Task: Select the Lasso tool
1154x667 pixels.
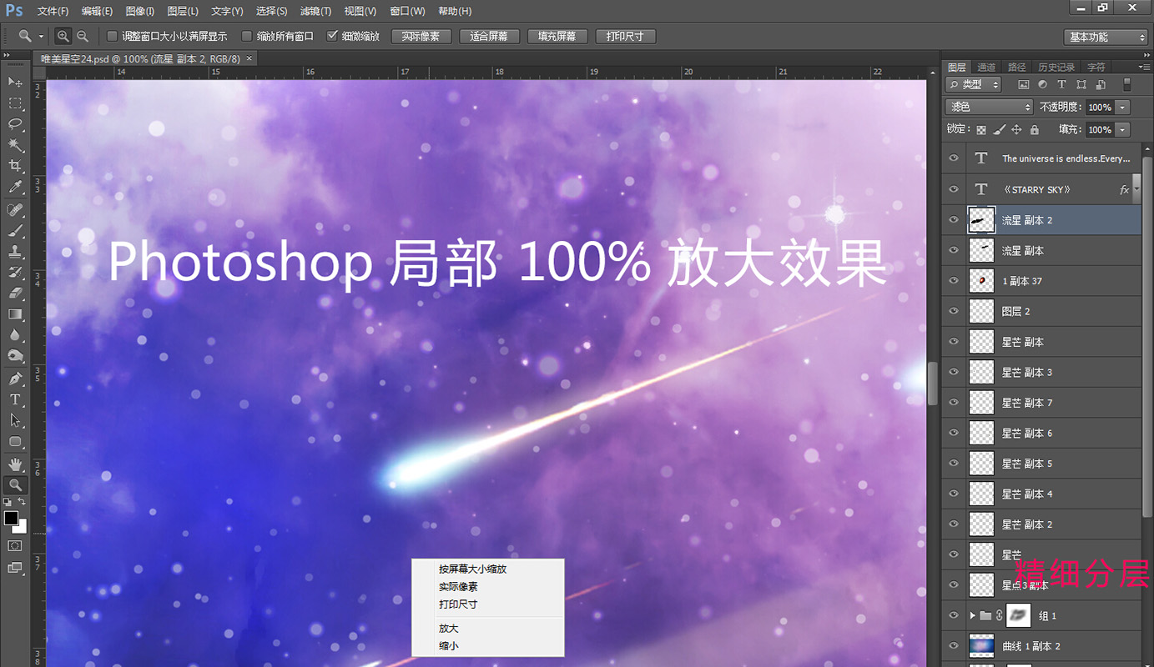Action: coord(15,124)
